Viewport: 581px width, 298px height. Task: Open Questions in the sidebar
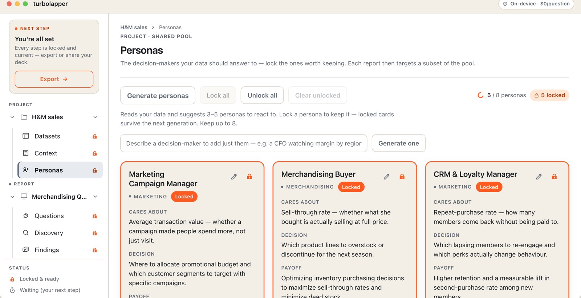[x=60, y=216]
